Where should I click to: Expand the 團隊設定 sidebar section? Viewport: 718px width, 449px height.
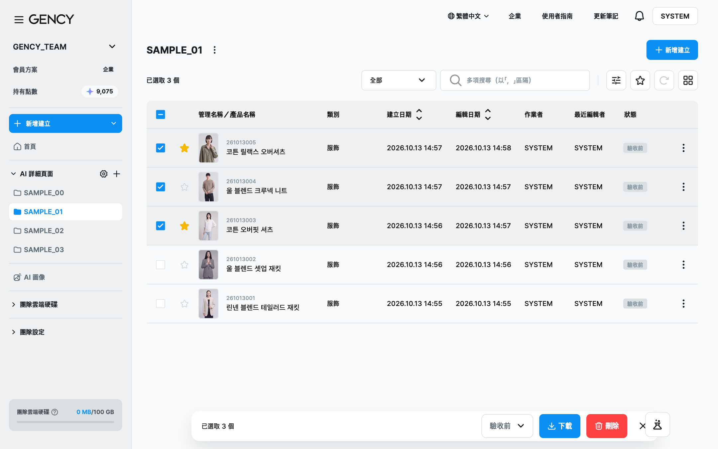[x=13, y=332]
